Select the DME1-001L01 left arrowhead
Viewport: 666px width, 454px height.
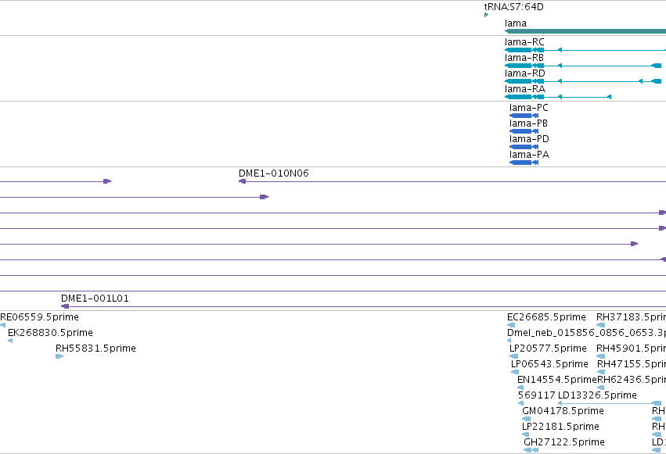(x=65, y=306)
